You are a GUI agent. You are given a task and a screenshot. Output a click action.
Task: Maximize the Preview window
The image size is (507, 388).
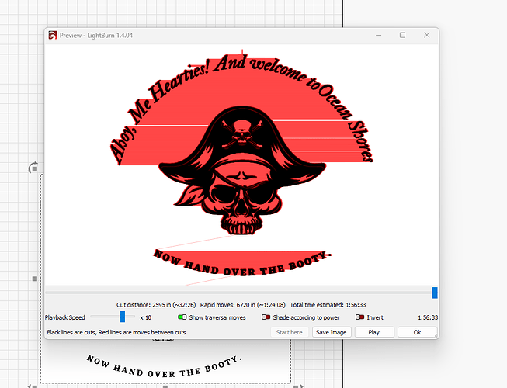(x=402, y=35)
